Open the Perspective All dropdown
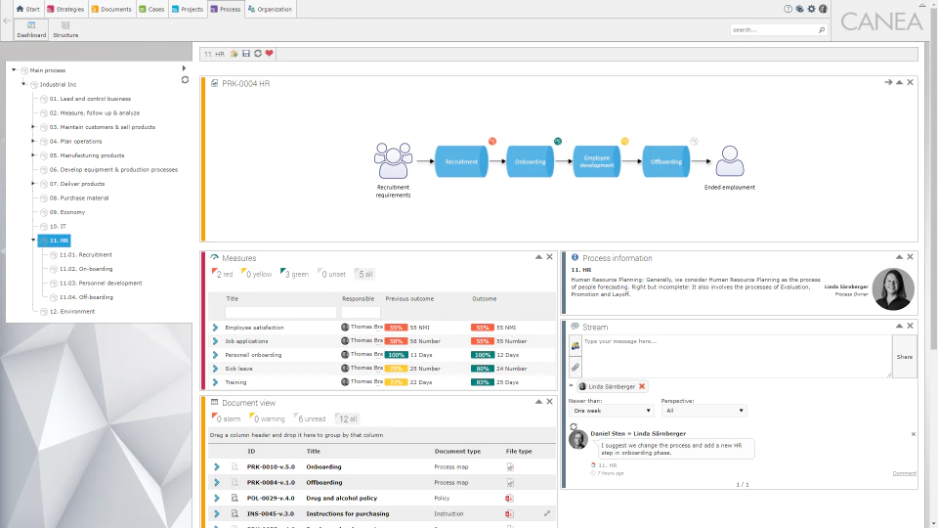Screen dimensions: 938x528 click(x=703, y=411)
